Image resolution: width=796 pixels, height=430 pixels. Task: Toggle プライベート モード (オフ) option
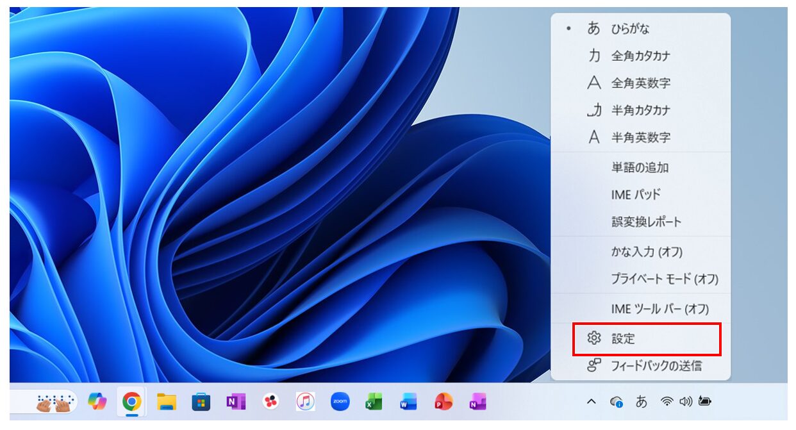[664, 279]
